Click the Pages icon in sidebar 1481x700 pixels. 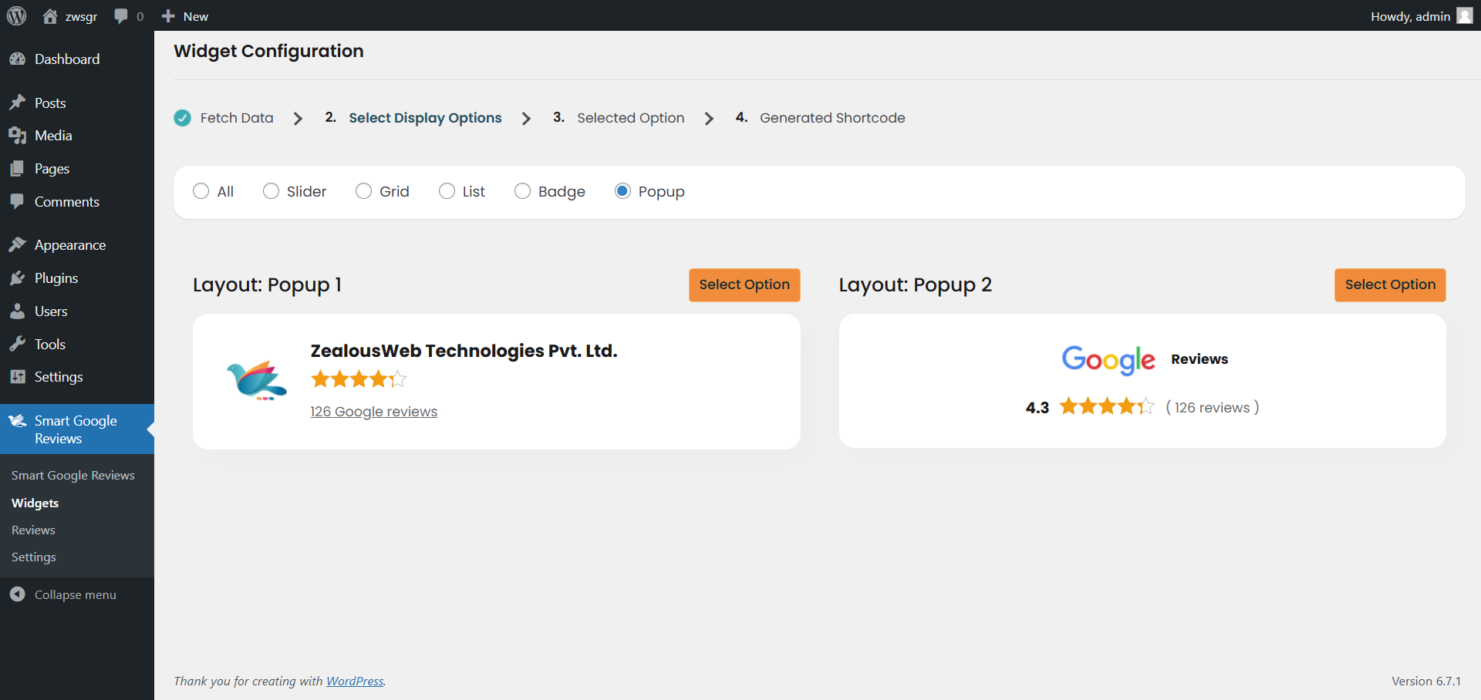18,169
